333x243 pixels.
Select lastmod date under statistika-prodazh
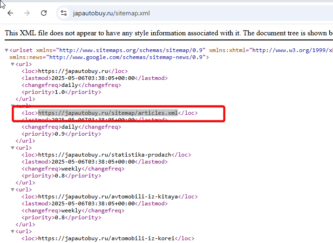[x=93, y=162]
